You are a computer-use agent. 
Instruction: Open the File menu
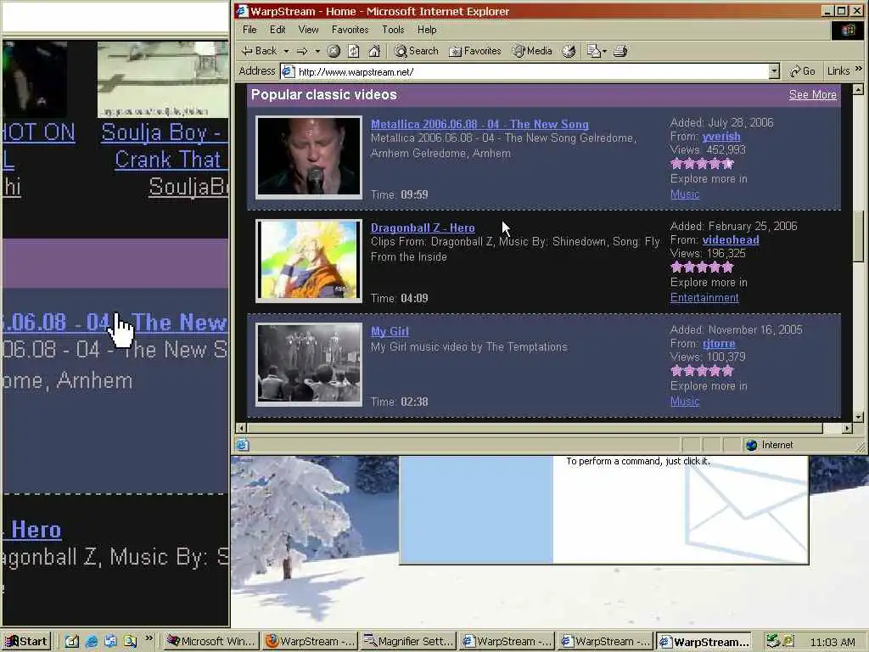[x=250, y=30]
